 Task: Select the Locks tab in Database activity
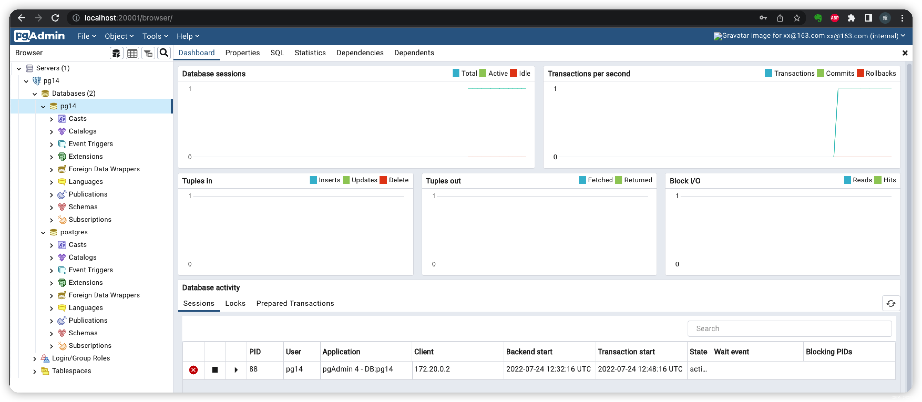click(235, 303)
